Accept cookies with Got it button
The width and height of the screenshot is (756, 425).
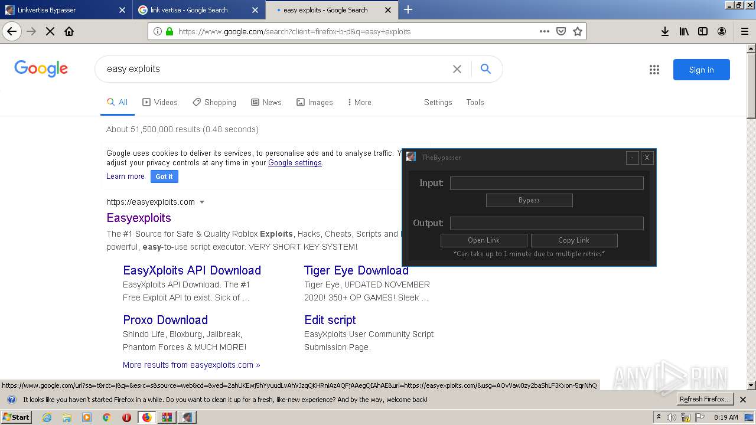click(164, 176)
